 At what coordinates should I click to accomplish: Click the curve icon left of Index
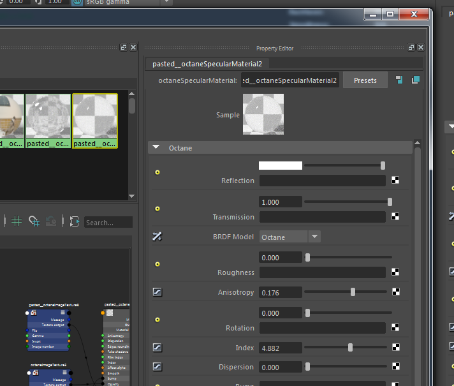157,348
